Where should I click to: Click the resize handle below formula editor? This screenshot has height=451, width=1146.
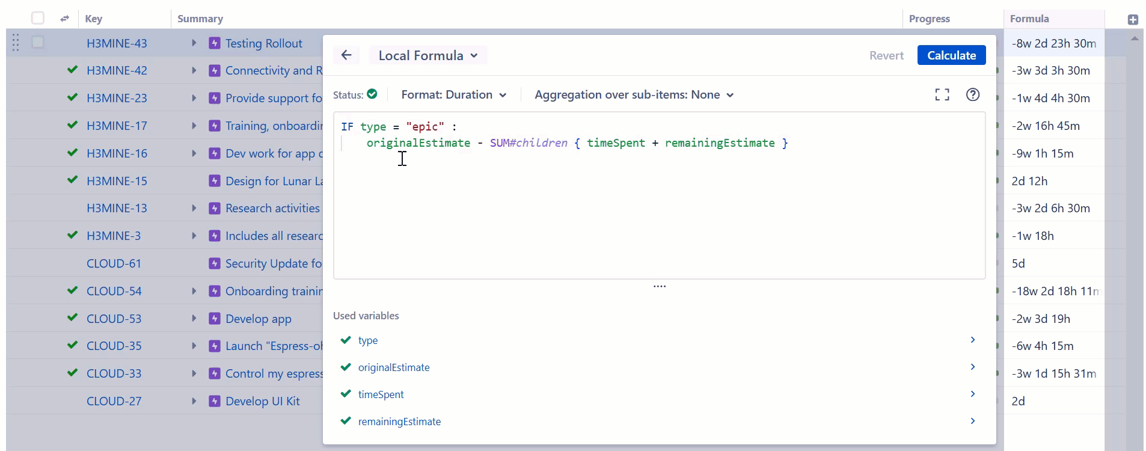(x=660, y=286)
